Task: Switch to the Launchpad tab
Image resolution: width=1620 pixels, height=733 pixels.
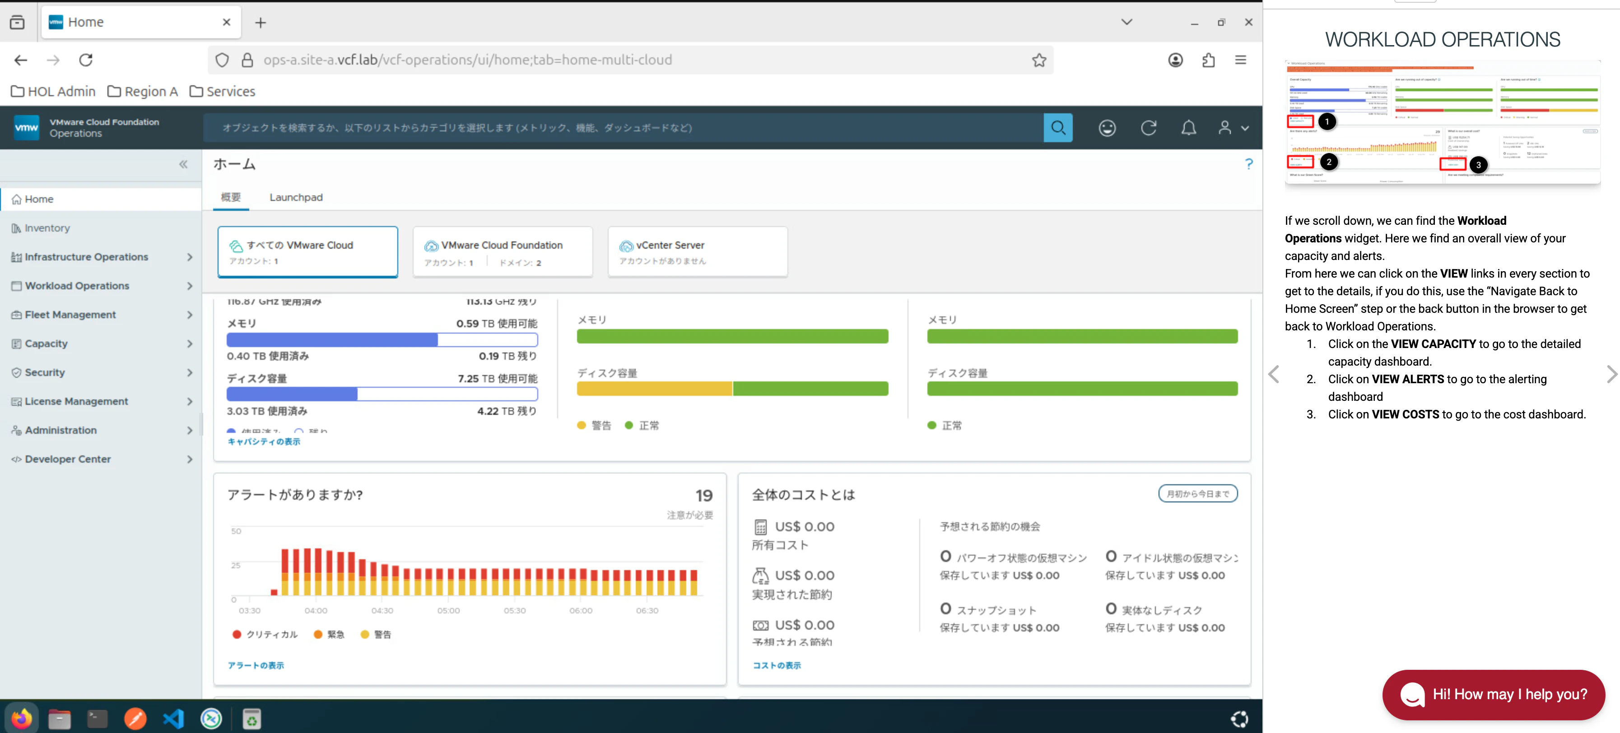Action: [296, 197]
